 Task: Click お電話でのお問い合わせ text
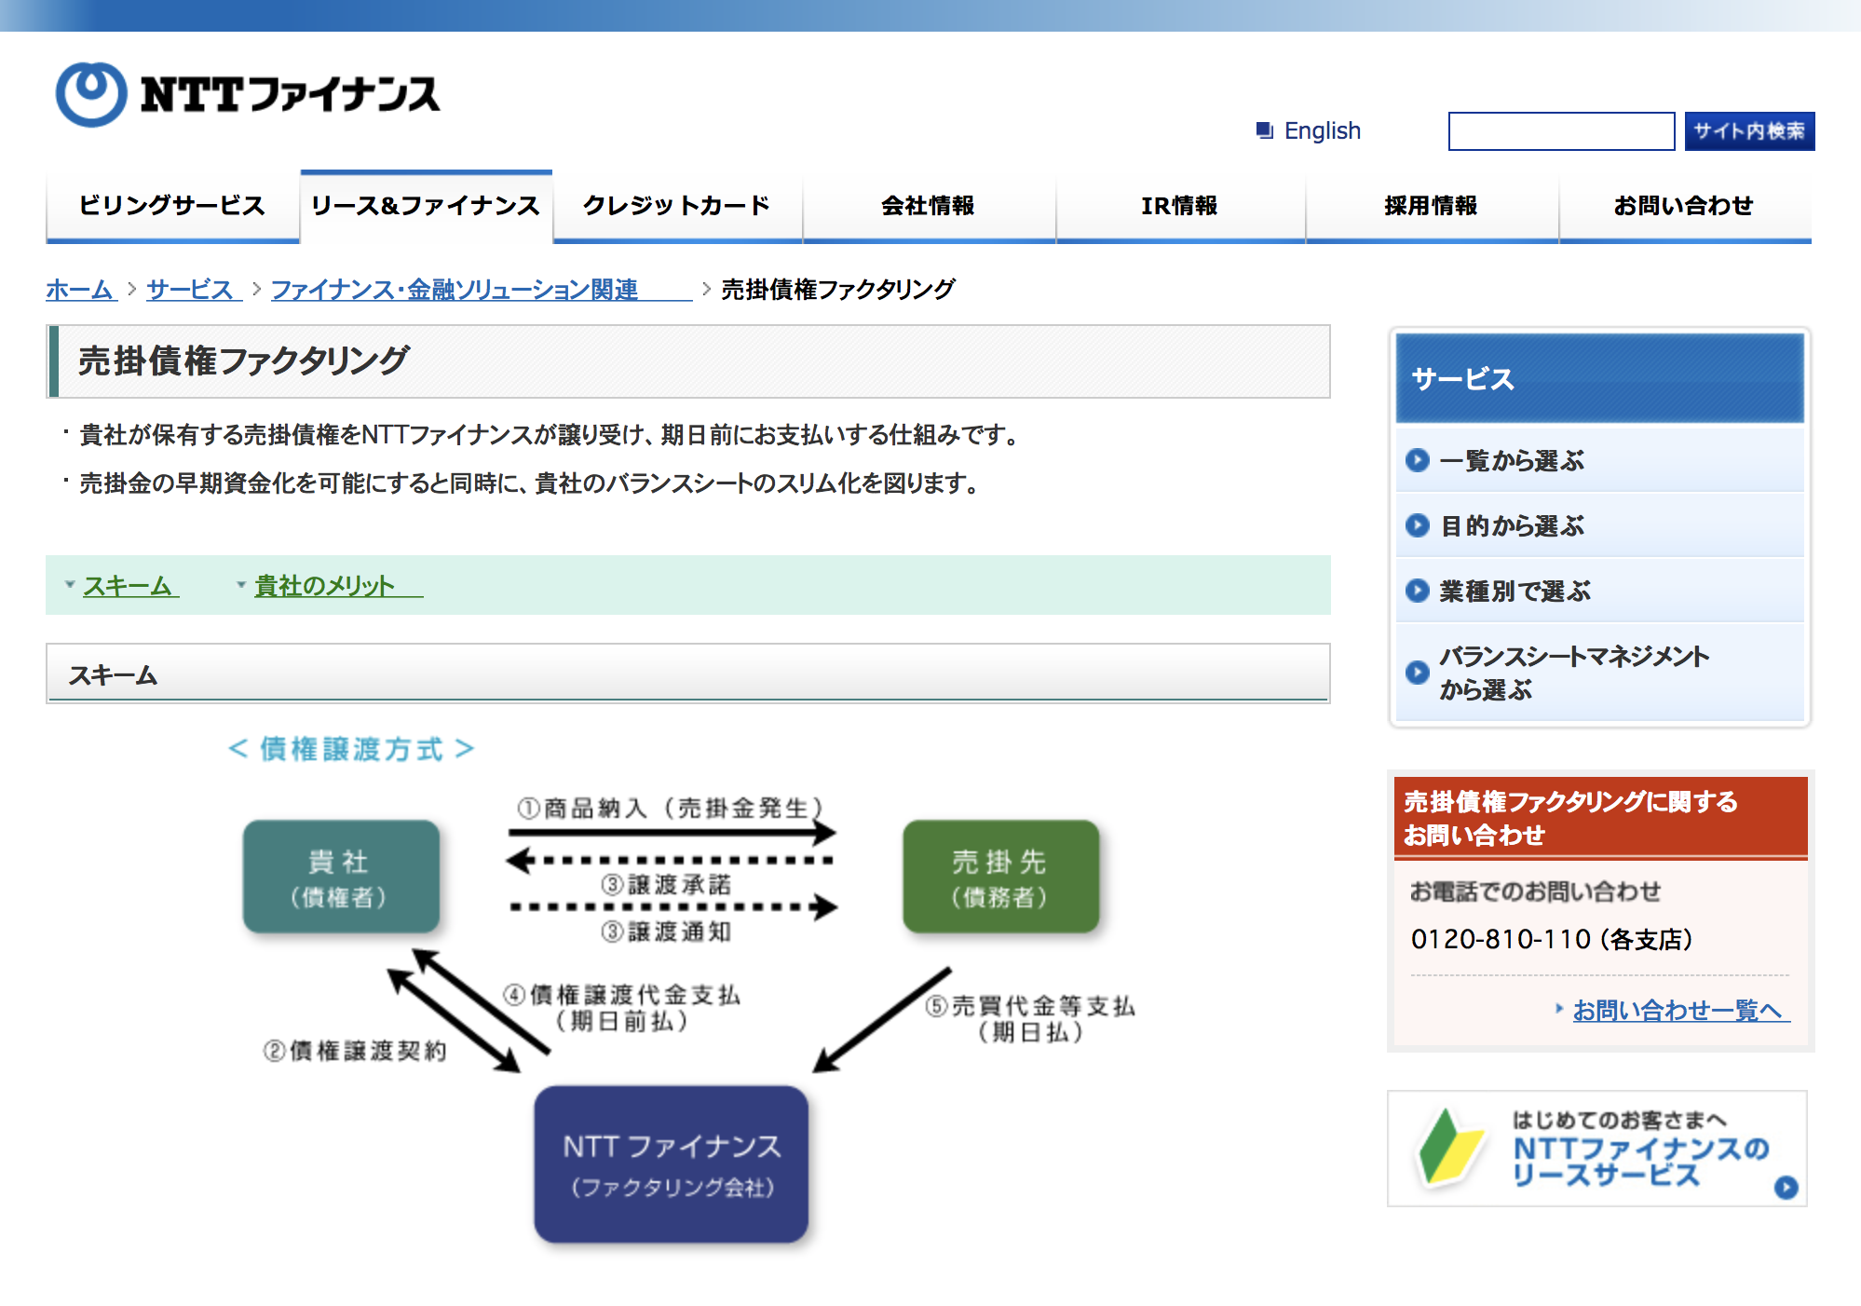(x=1534, y=891)
